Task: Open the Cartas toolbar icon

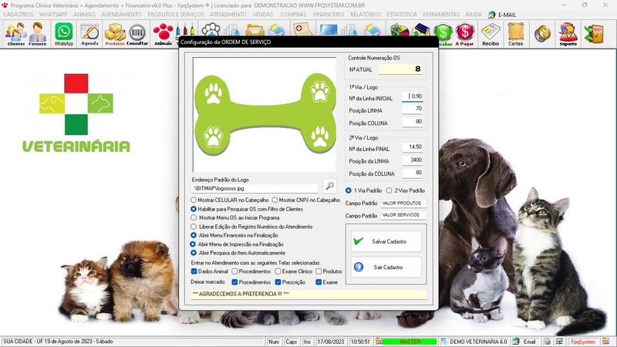Action: pos(516,33)
